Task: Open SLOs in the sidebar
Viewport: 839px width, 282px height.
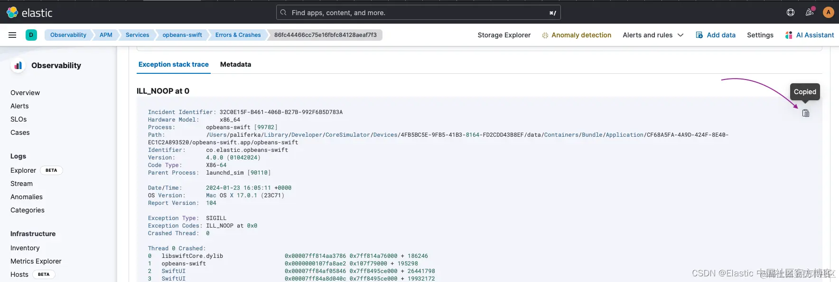Action: 19,119
